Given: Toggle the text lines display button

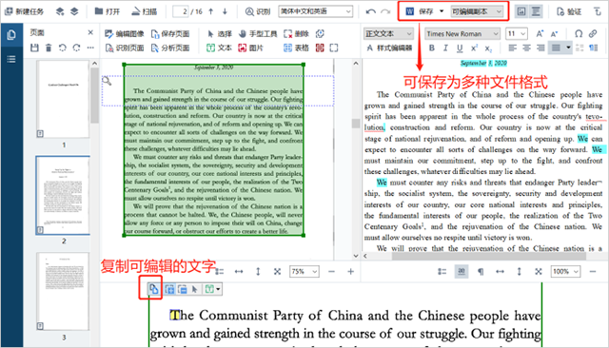Looking at the screenshot, I should coord(536,11).
